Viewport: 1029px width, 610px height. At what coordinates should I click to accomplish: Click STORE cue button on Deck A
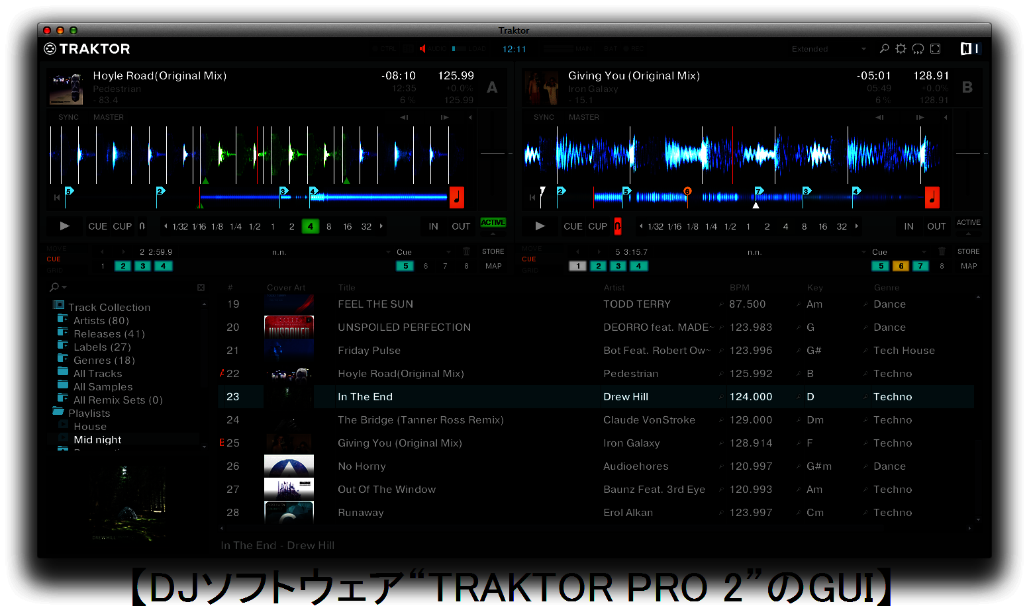click(x=493, y=251)
